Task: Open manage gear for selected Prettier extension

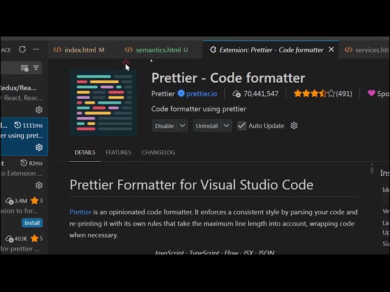Action: (39, 147)
